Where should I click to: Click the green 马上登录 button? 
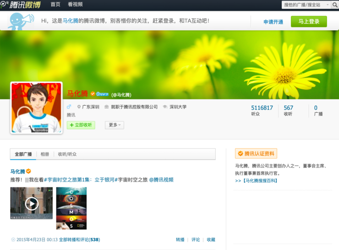(309, 22)
